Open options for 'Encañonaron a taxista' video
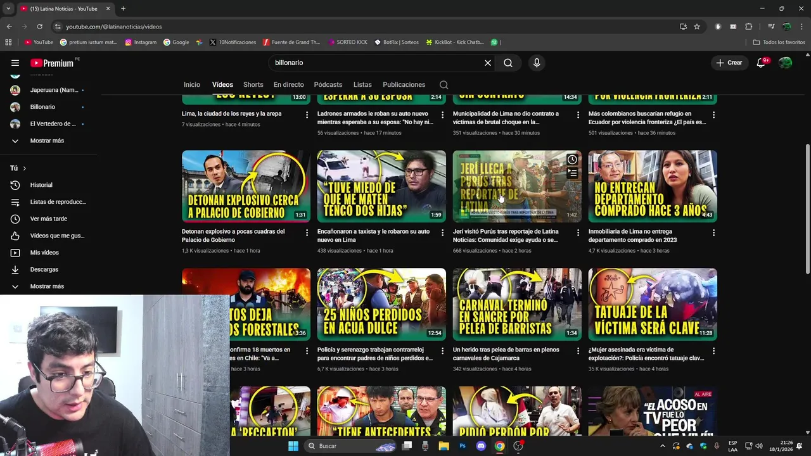This screenshot has width=811, height=456. (x=442, y=232)
